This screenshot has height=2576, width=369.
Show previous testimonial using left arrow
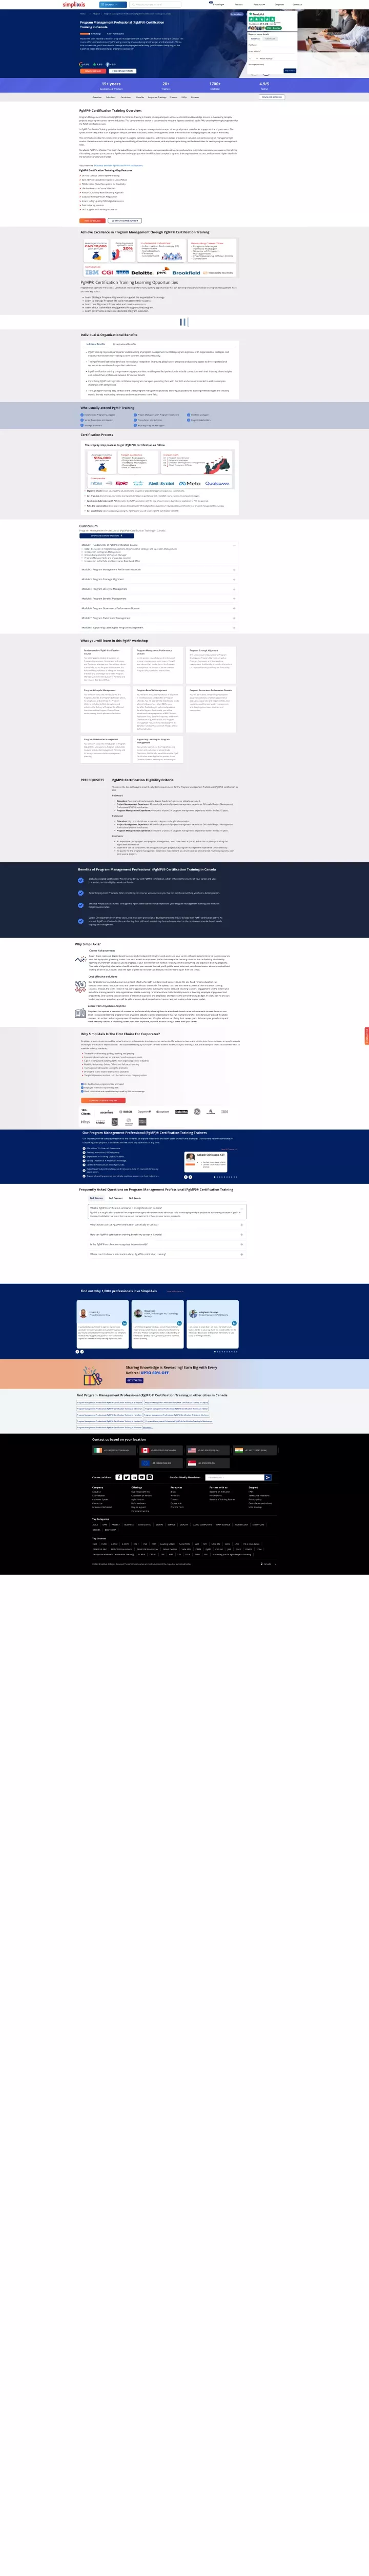[x=77, y=1352]
